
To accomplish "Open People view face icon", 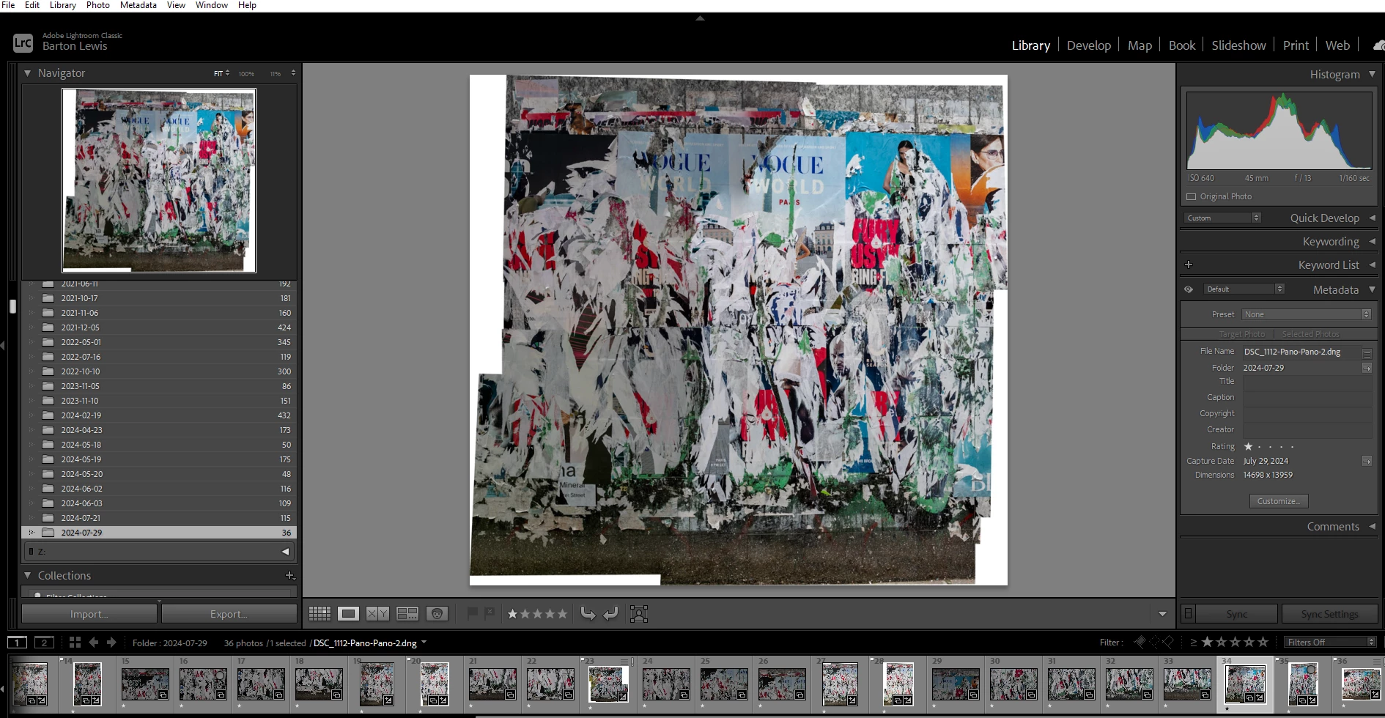I will 437,614.
